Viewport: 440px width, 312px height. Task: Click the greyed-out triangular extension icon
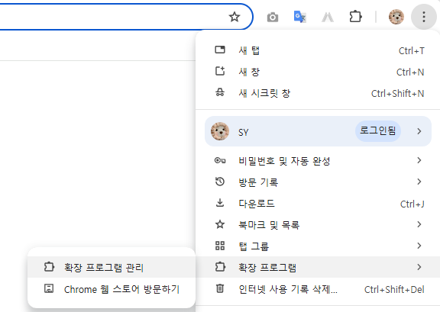click(328, 17)
